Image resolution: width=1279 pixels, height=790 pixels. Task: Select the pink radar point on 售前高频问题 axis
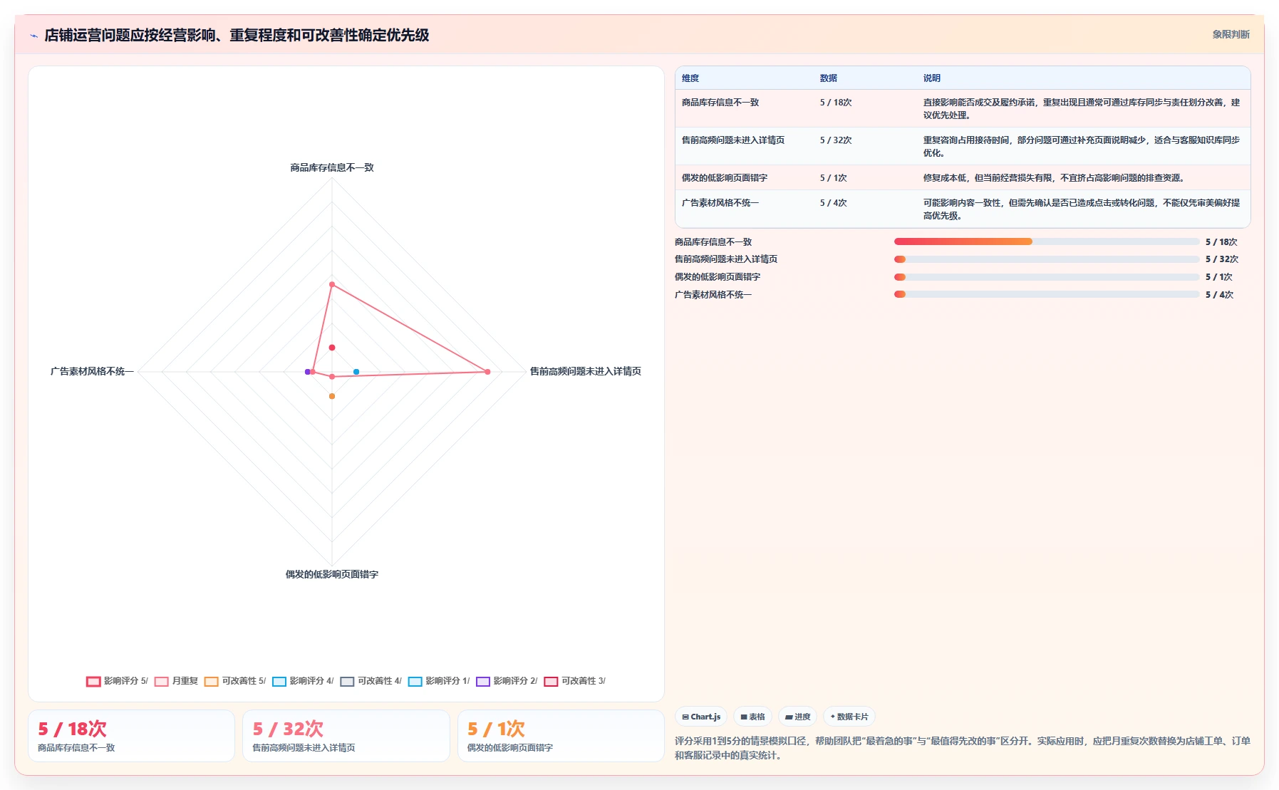487,372
